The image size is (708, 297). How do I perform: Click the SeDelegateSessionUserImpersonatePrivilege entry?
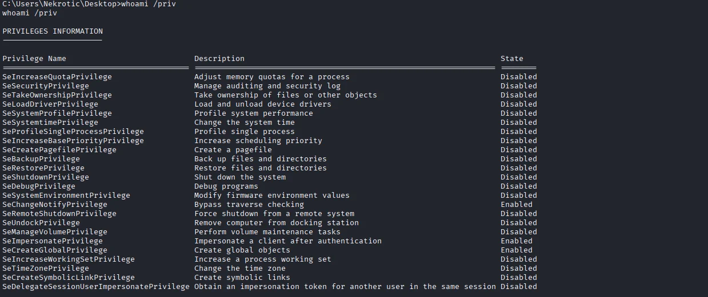click(x=96, y=287)
